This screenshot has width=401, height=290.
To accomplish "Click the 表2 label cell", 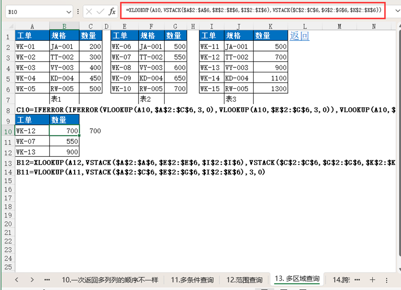I will (151, 99).
